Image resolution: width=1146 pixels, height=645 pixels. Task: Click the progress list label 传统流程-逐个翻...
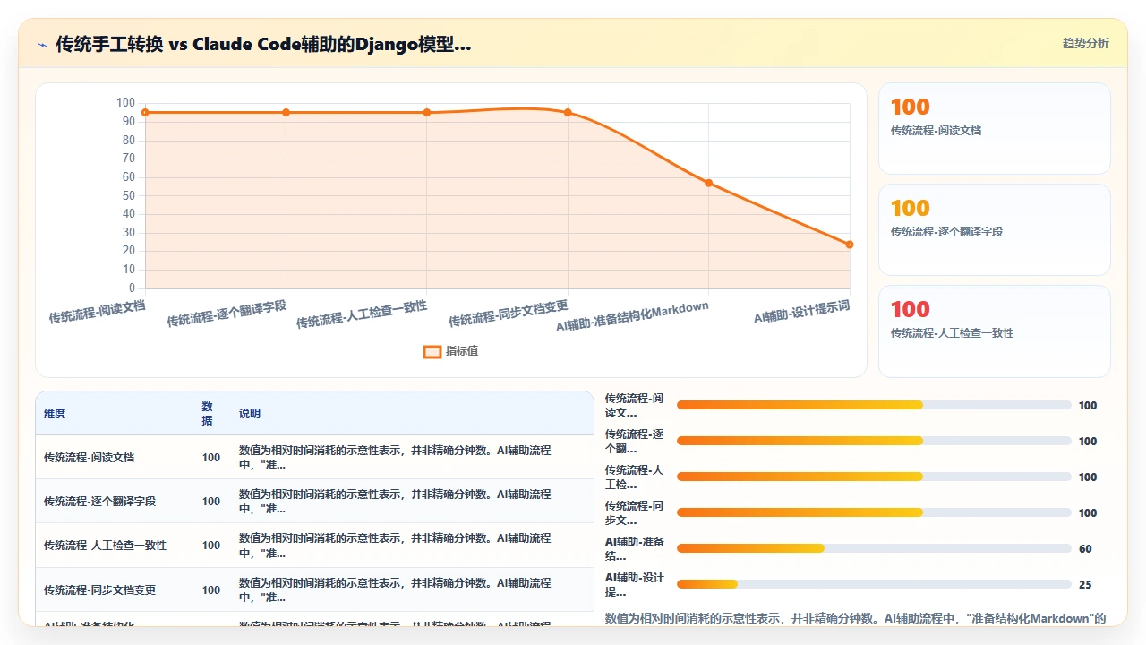635,442
